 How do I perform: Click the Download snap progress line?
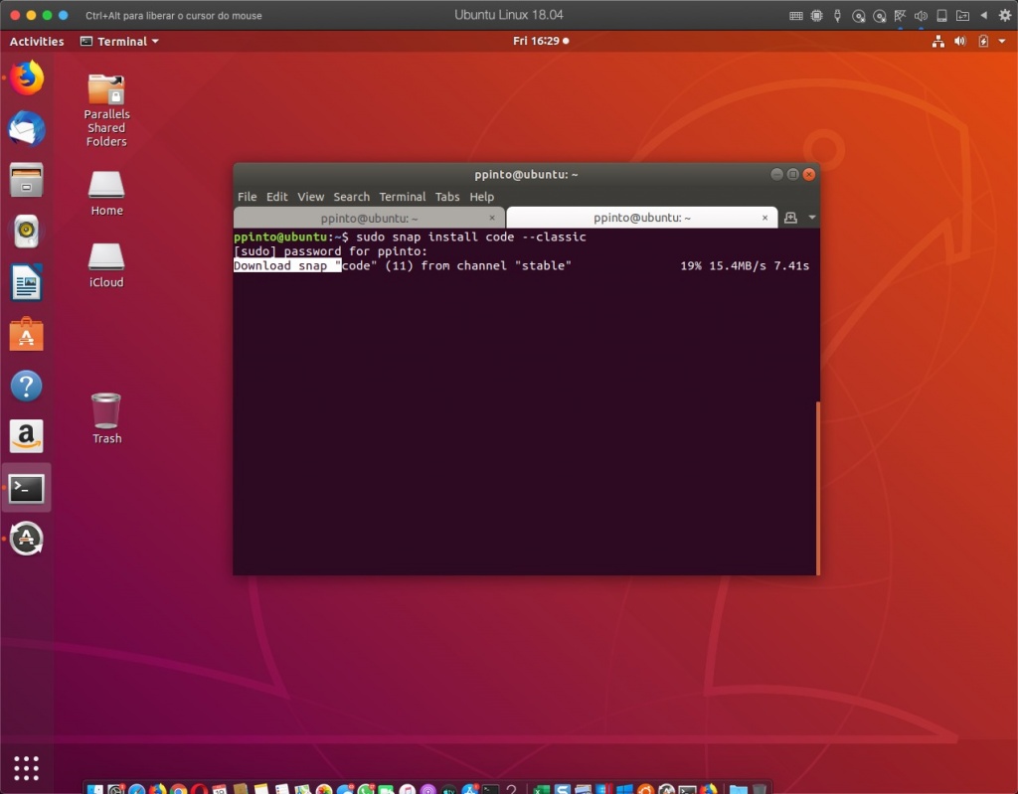click(521, 265)
